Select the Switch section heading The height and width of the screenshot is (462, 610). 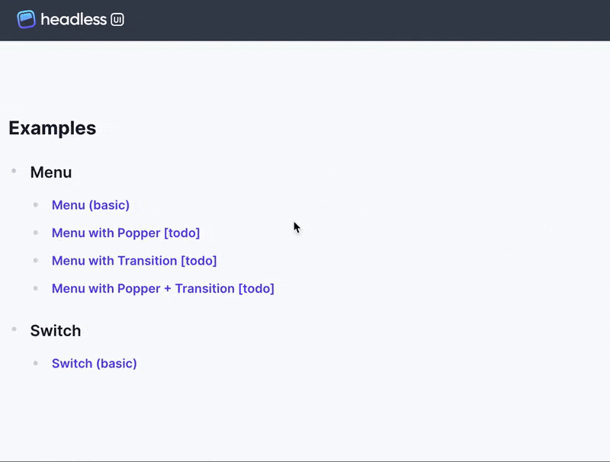point(56,331)
